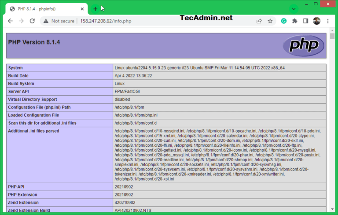The height and width of the screenshot is (215, 338).
Task: Toggle the browser side panel
Action: [306, 21]
